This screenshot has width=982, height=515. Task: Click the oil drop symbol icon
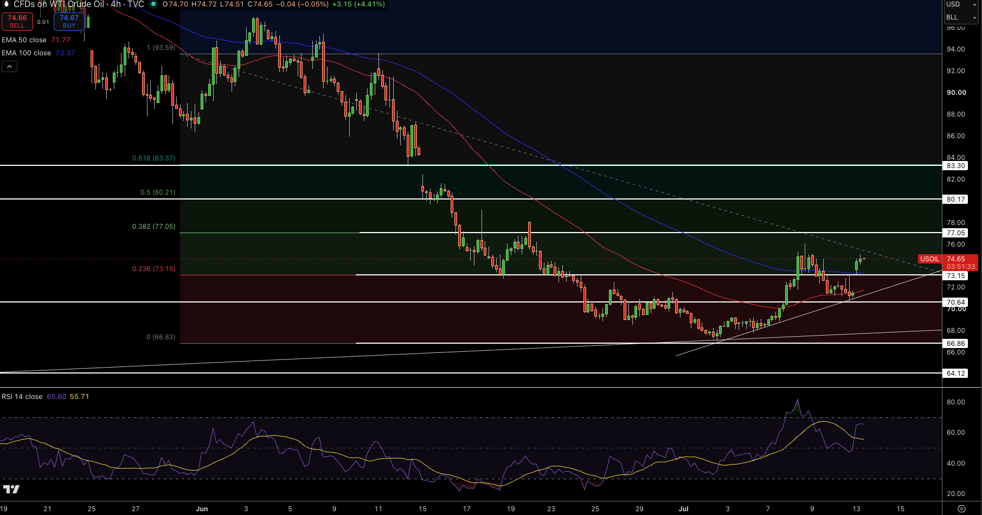[7, 4]
